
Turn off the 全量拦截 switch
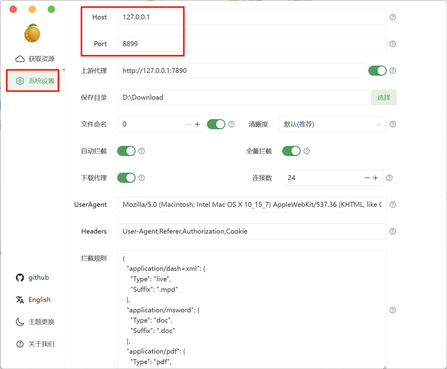tap(291, 151)
